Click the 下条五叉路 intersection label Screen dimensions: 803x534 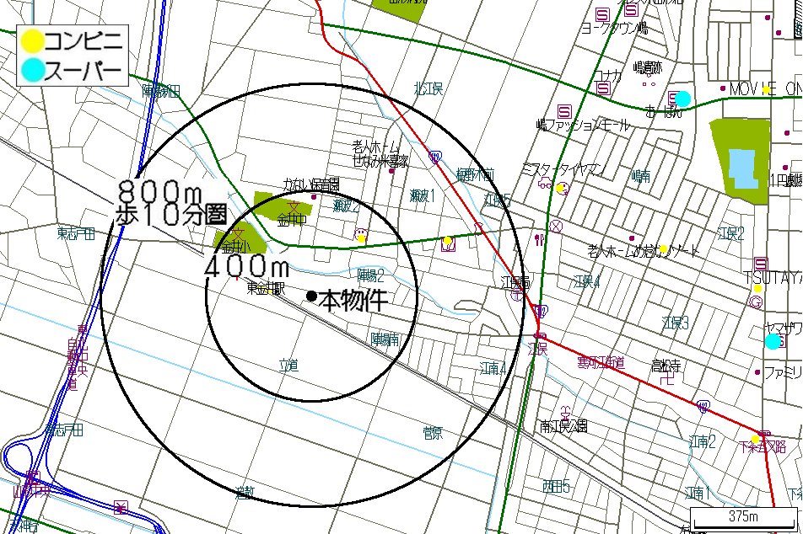point(763,446)
